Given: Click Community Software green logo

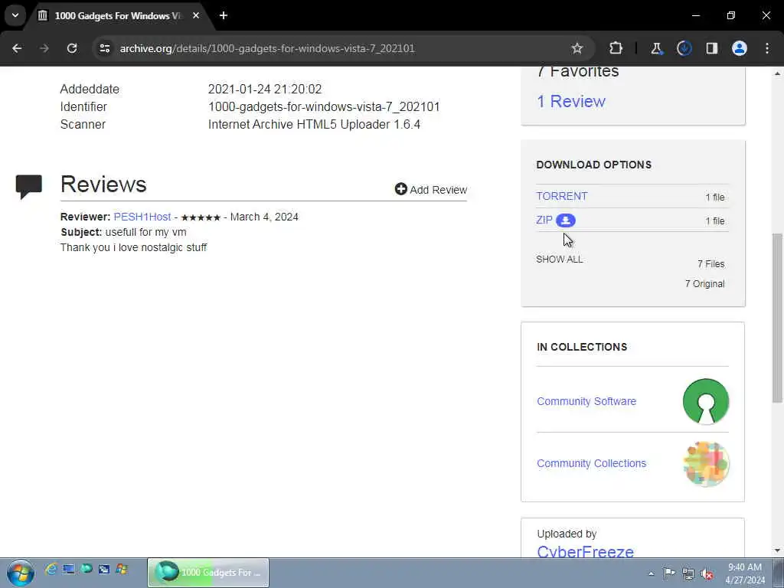Looking at the screenshot, I should [705, 401].
